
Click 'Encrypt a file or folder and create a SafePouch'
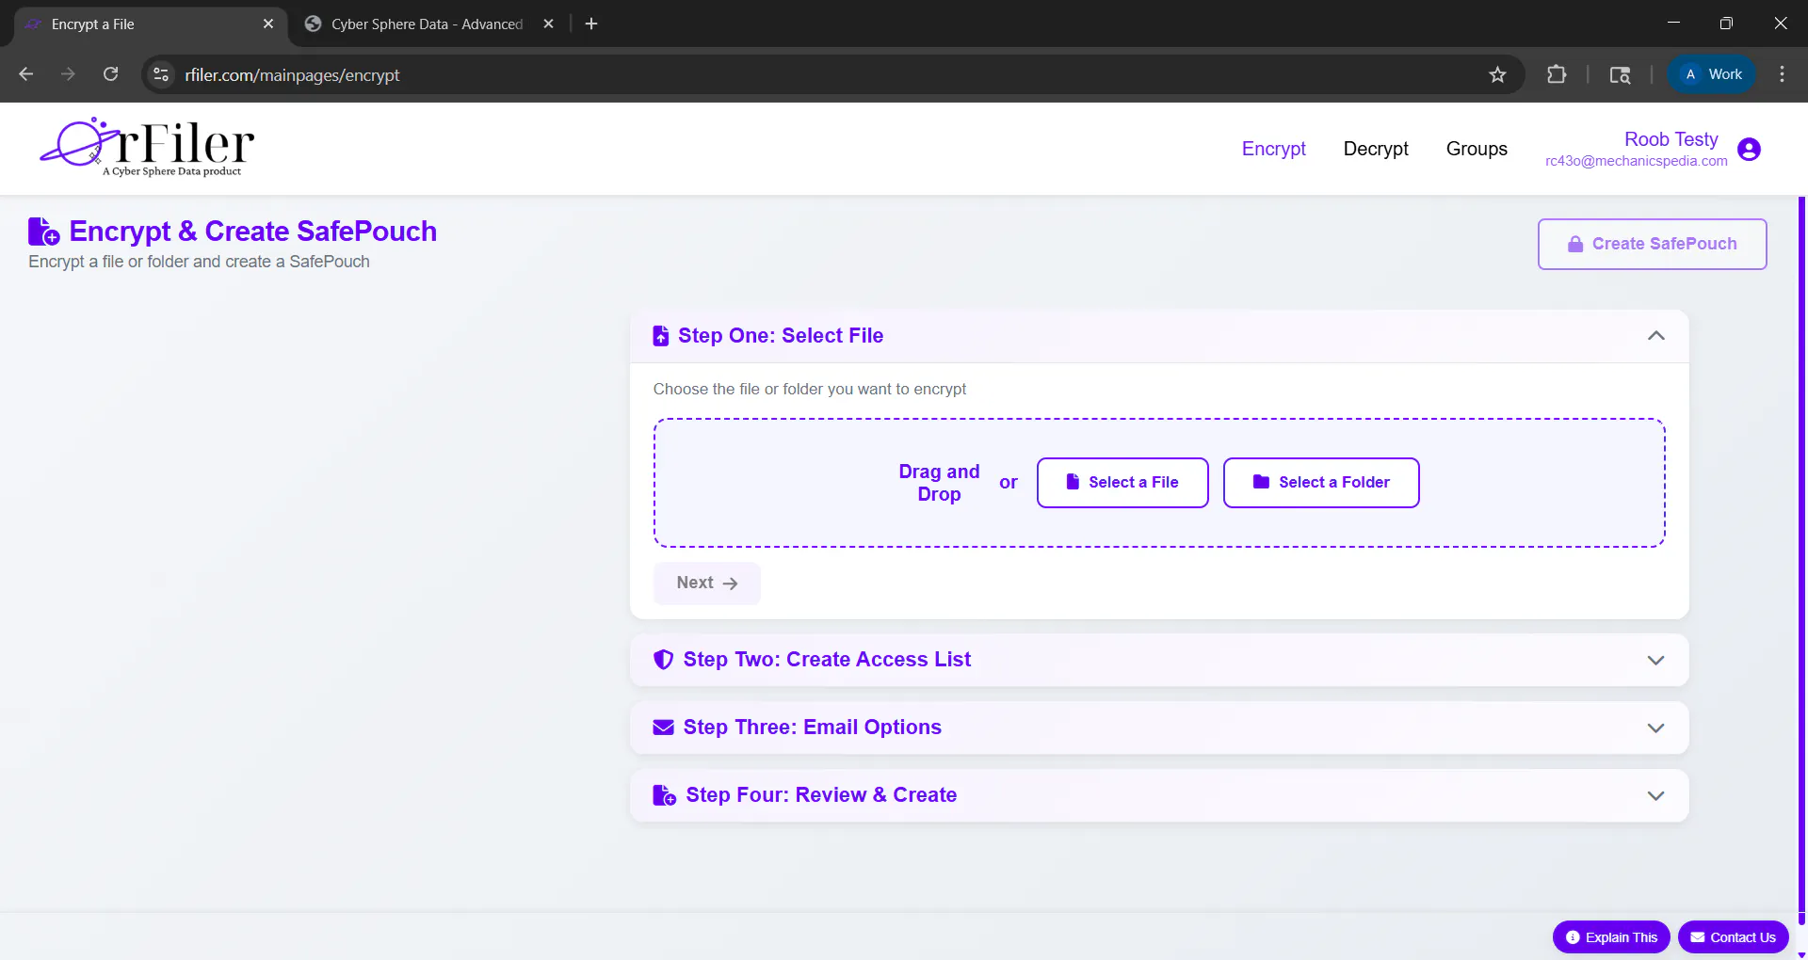tap(199, 262)
